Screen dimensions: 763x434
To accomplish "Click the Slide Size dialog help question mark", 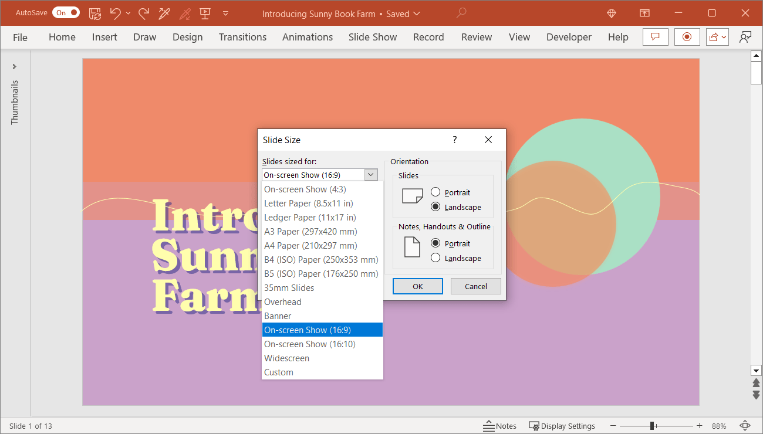I will (454, 140).
